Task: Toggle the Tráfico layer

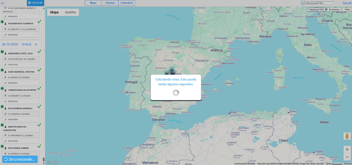Action: [x=347, y=10]
